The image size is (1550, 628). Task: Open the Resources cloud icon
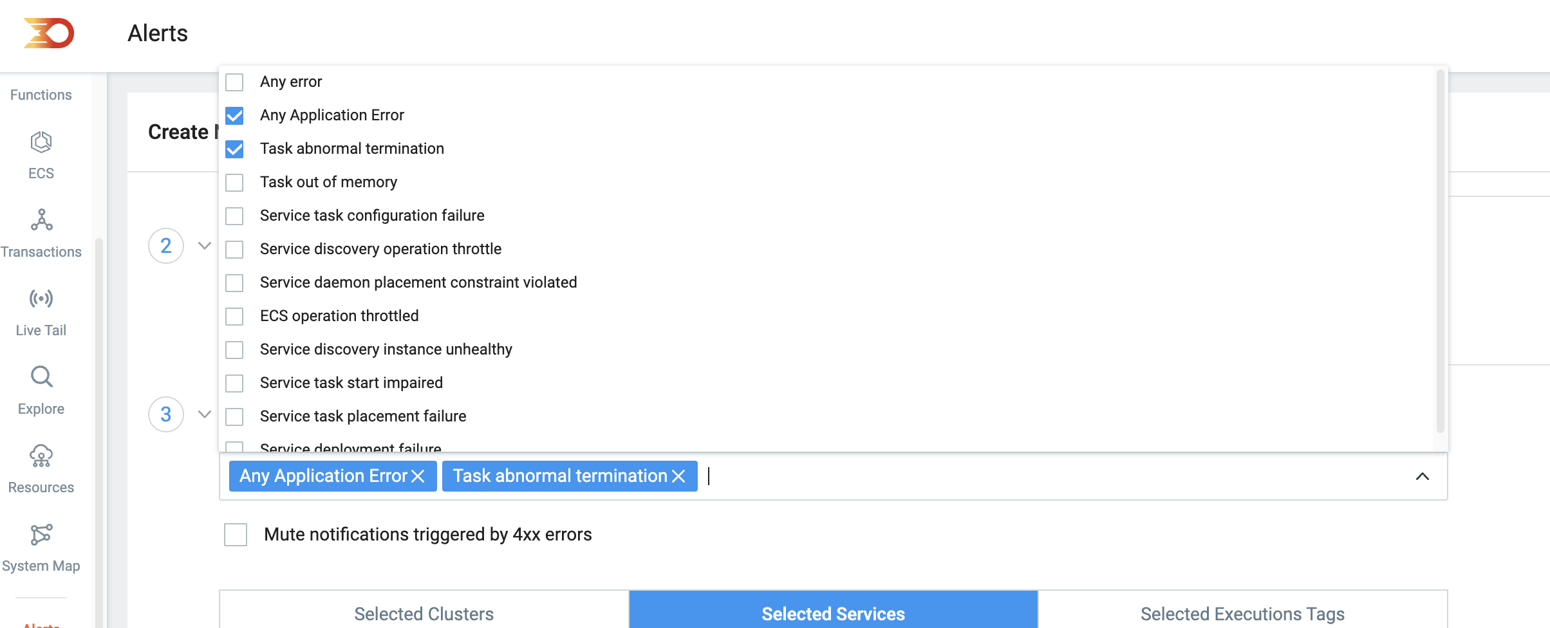[x=41, y=456]
